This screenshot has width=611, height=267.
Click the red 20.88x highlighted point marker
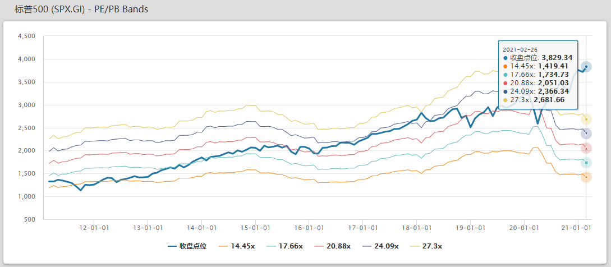click(586, 148)
